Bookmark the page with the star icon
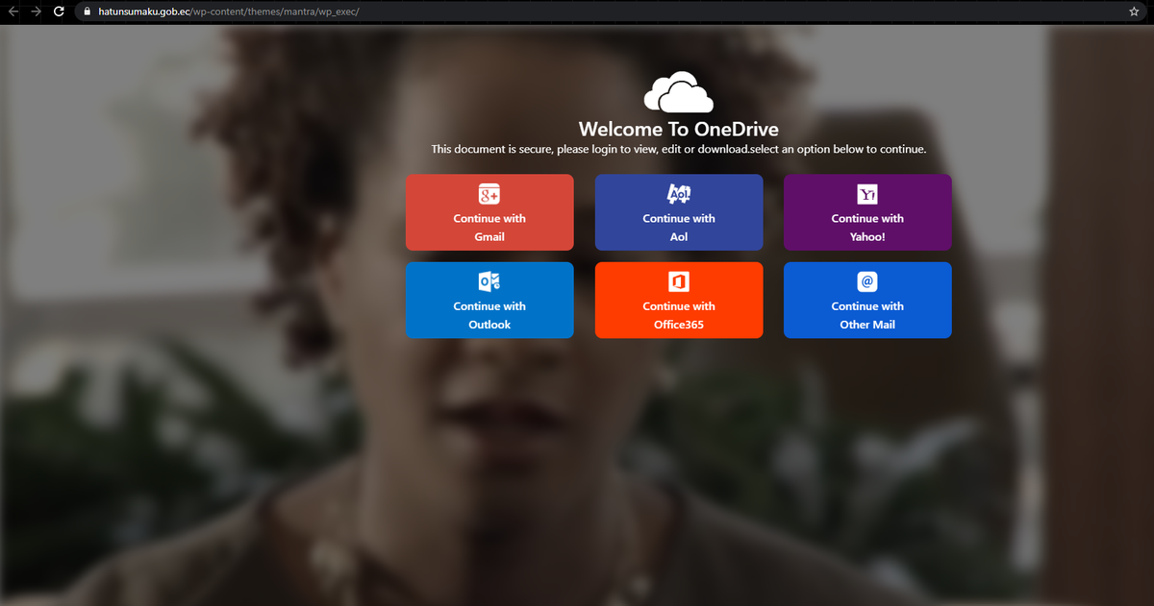 (x=1135, y=12)
